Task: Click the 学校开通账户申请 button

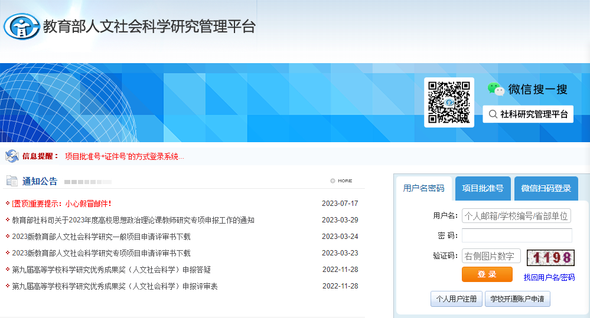Action: coord(517,299)
